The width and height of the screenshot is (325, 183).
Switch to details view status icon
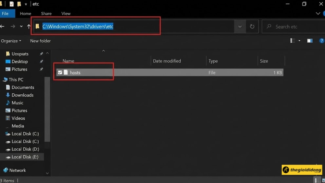point(317,180)
